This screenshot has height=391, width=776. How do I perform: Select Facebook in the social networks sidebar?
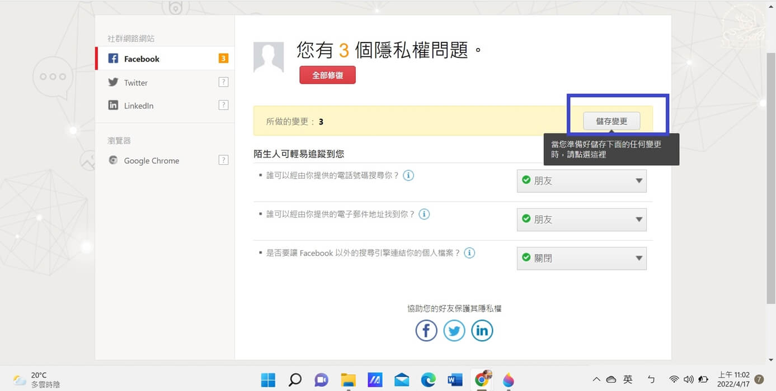(141, 58)
